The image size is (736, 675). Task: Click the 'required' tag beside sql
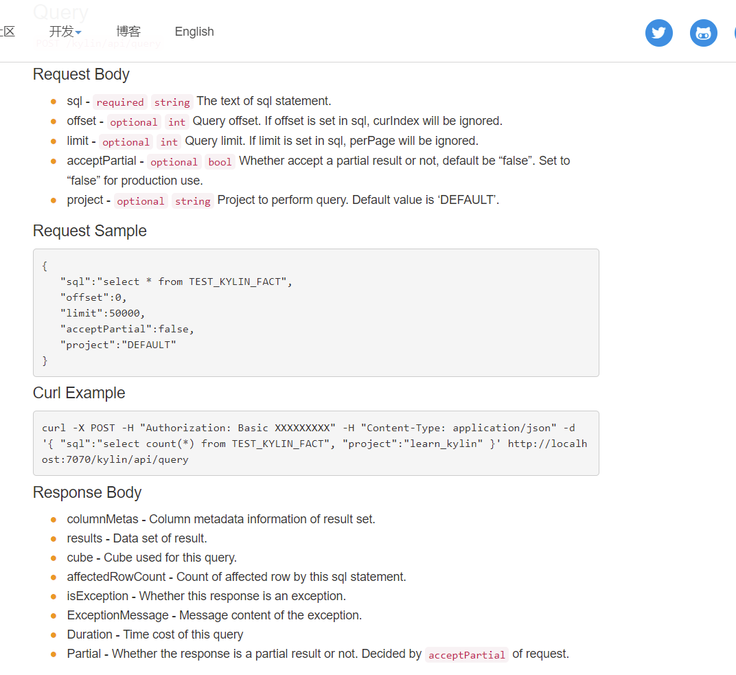pyautogui.click(x=120, y=102)
